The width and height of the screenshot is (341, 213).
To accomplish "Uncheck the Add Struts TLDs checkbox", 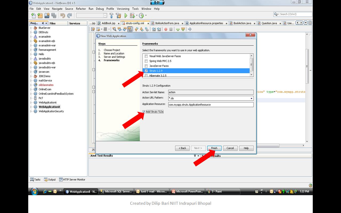I will tap(144, 112).
